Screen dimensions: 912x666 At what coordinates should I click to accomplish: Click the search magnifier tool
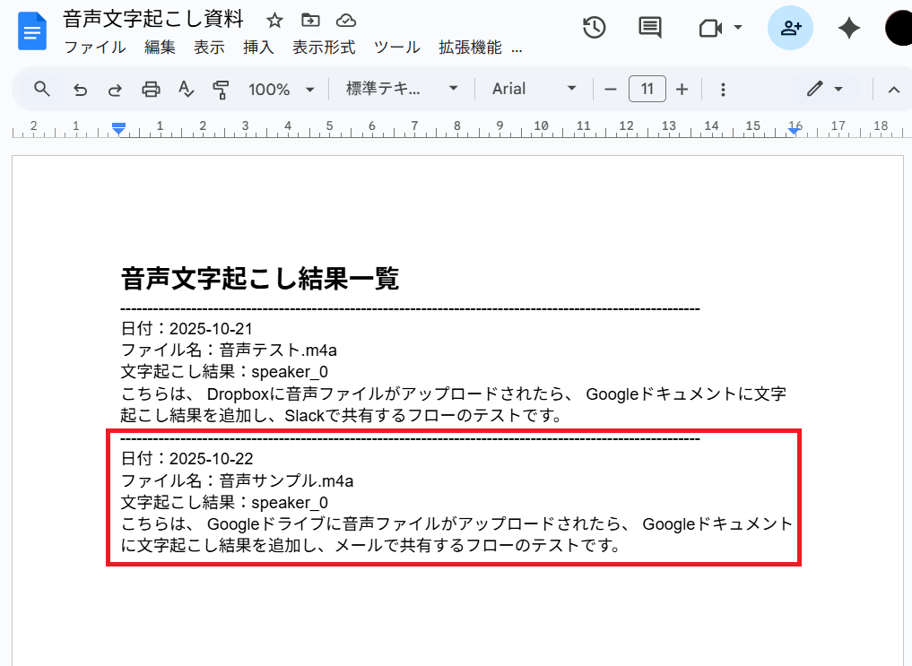42,89
